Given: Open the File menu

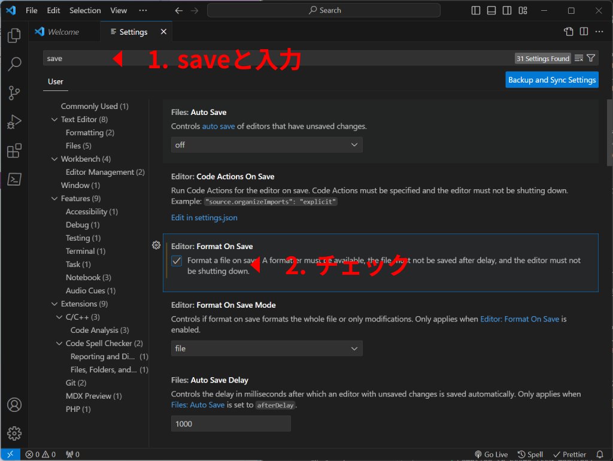Looking at the screenshot, I should tap(31, 11).
